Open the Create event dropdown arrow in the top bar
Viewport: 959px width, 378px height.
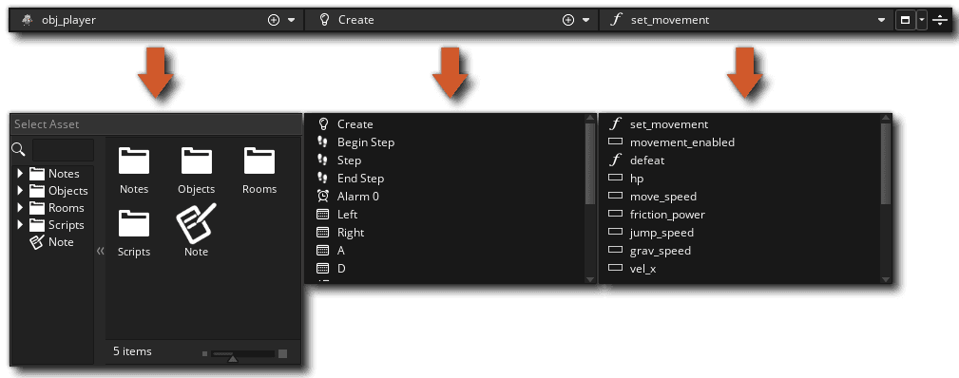[585, 20]
